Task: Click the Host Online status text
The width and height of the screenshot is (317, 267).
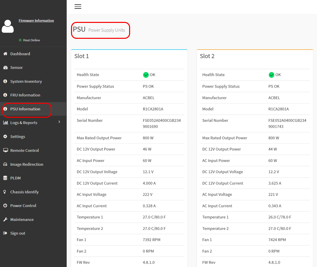Action: tap(32, 40)
